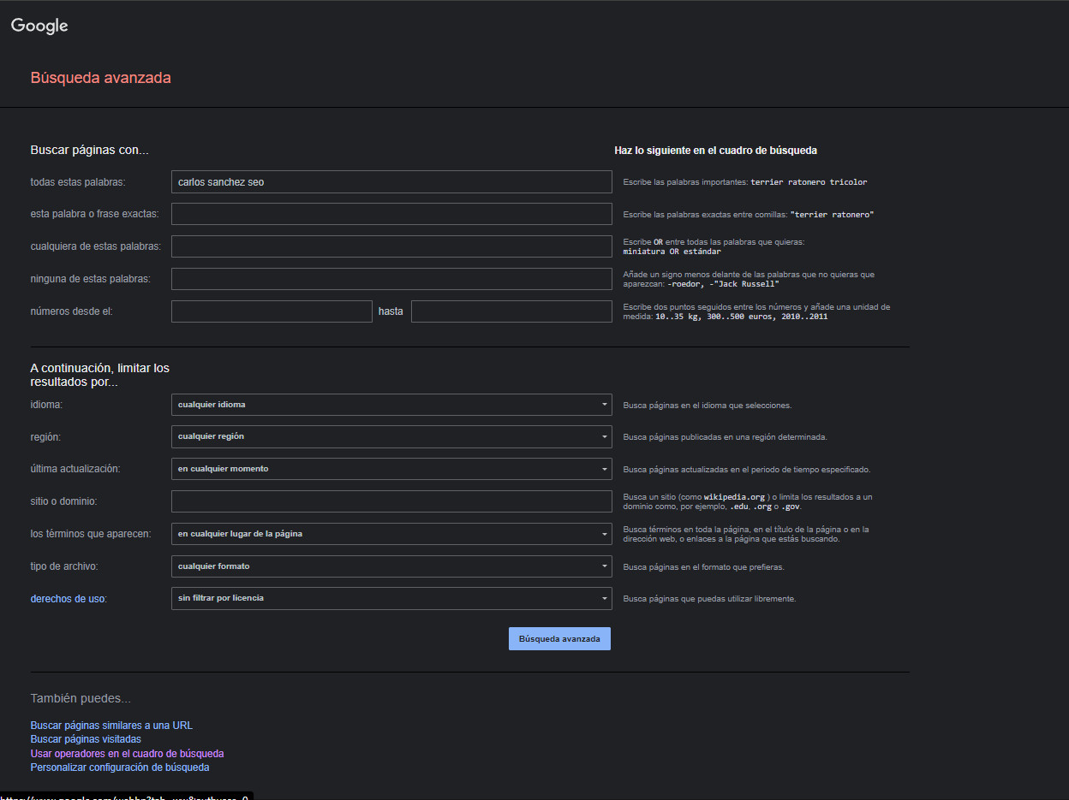Click 'Personalizar configuración de búsqueda' link
This screenshot has height=800, width=1069.
120,767
